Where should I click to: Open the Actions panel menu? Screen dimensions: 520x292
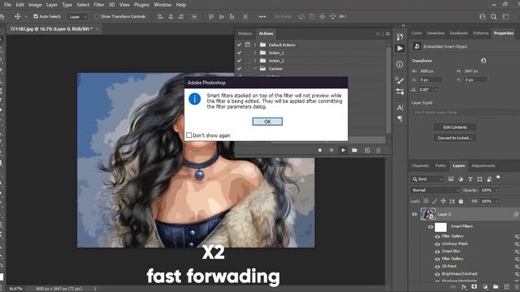click(388, 34)
